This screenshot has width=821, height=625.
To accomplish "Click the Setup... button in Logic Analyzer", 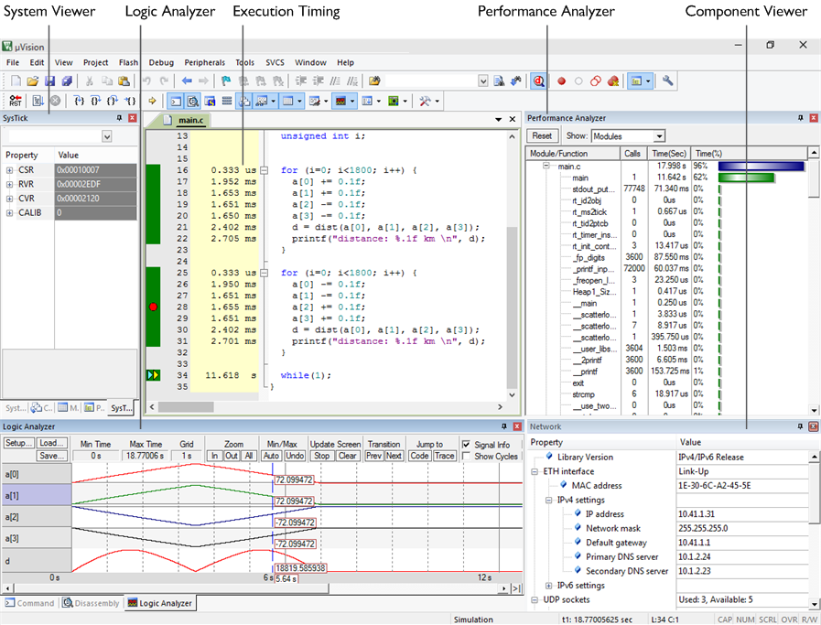I will 18,444.
